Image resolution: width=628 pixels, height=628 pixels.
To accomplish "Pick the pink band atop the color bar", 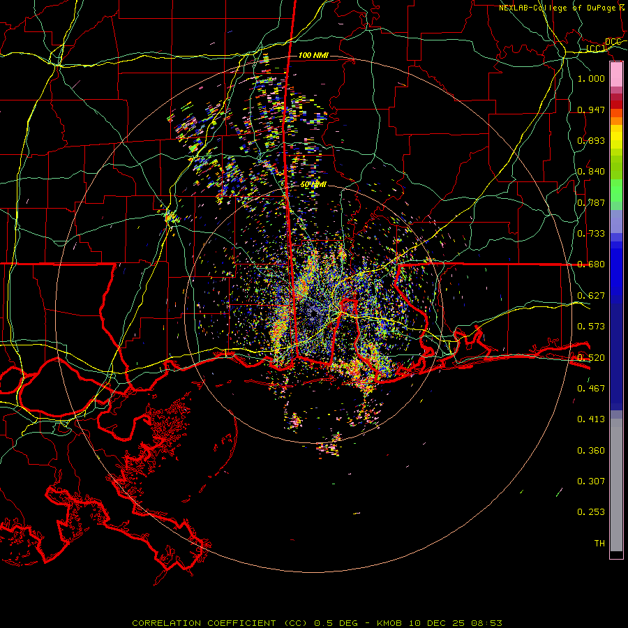I will coord(616,75).
